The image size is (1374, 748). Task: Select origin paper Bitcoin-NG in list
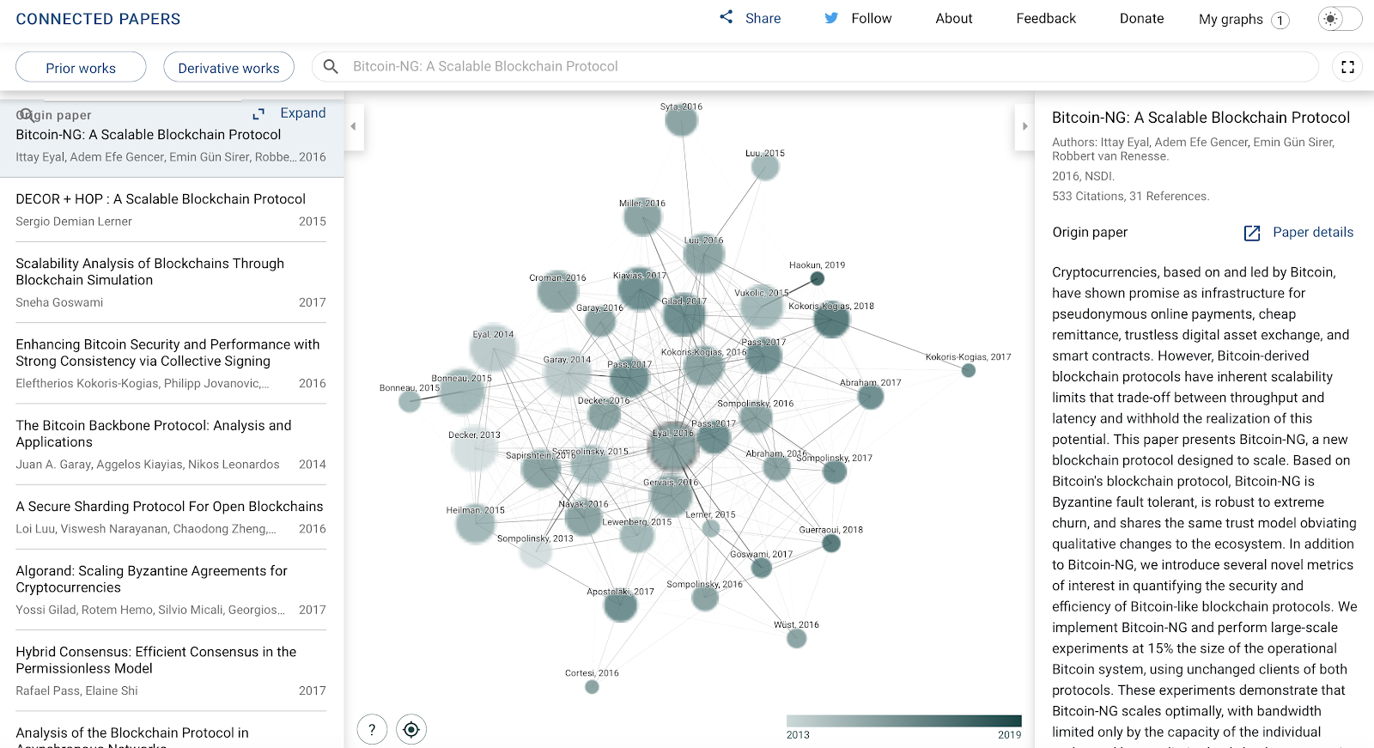tap(171, 139)
